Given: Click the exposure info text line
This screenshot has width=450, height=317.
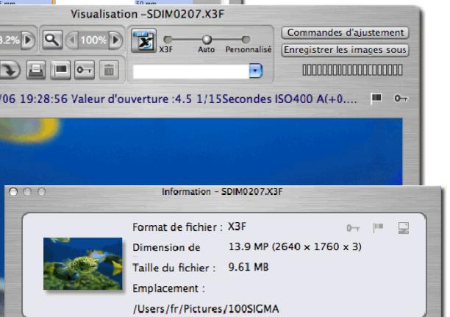Looking at the screenshot, I should pos(179,99).
